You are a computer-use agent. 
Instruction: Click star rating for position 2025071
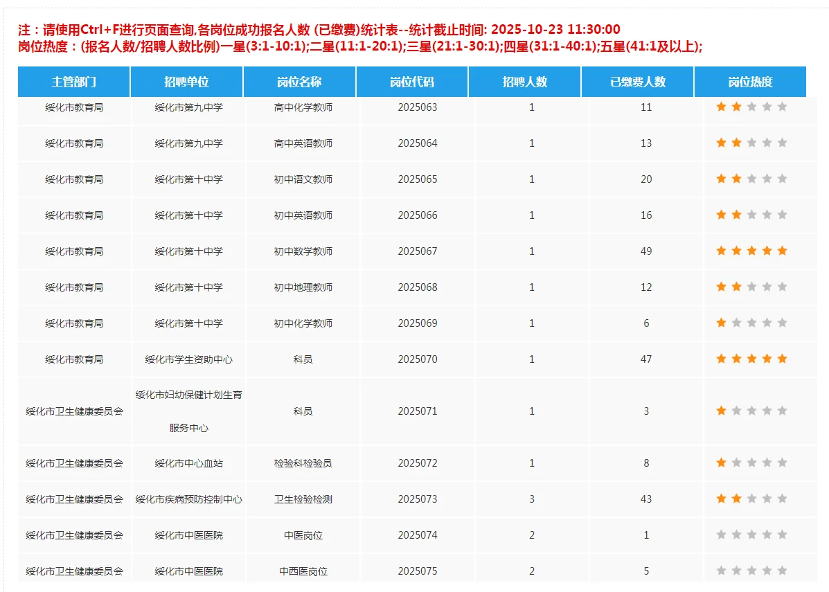click(751, 411)
